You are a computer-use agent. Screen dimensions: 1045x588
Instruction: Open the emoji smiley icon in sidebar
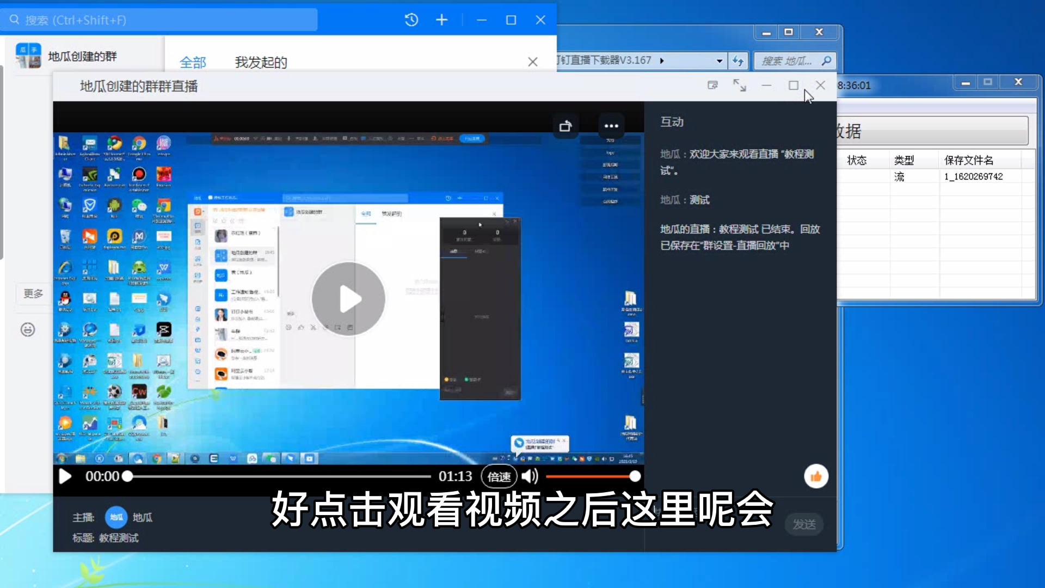pos(28,329)
